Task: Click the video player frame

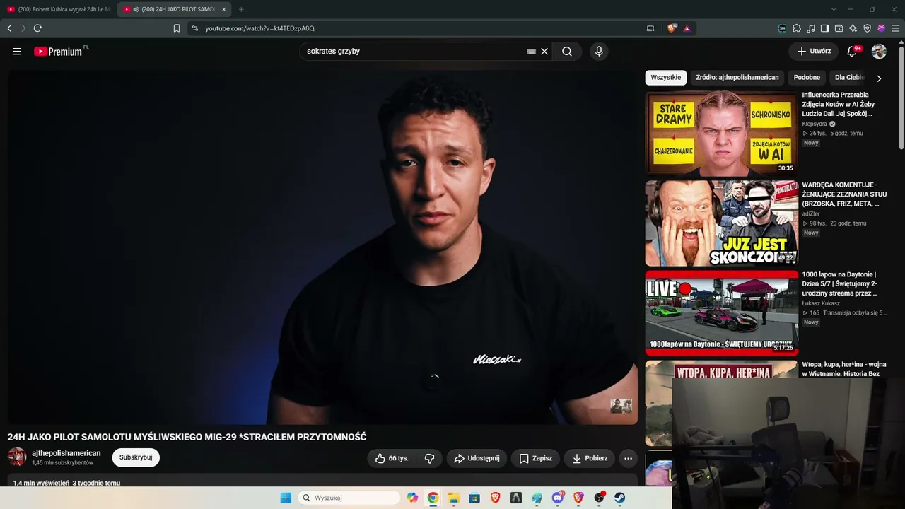Action: (322, 247)
